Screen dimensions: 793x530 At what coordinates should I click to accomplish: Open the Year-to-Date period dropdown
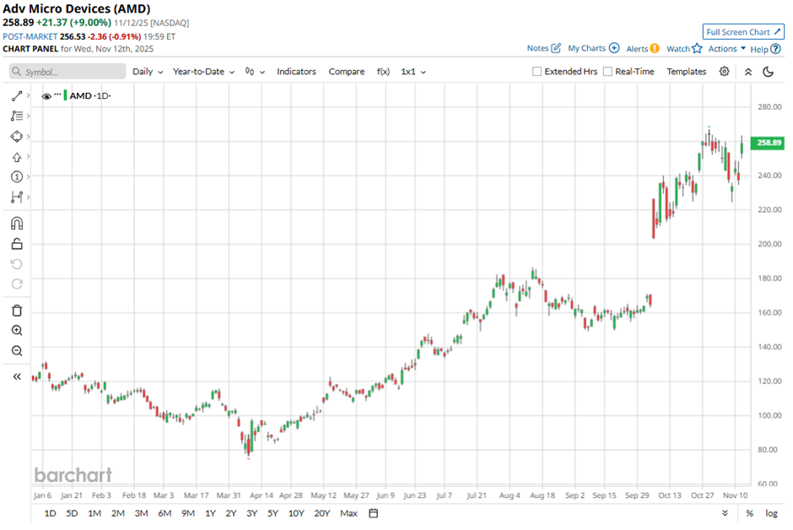point(204,72)
